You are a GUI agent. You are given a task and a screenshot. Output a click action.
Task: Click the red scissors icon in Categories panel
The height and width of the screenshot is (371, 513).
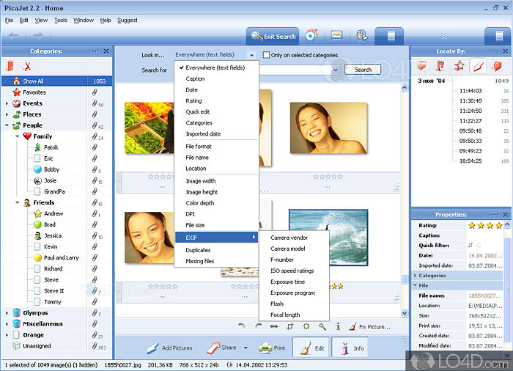[28, 66]
